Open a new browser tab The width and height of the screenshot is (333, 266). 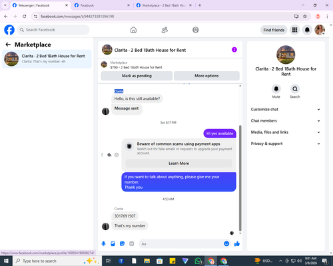[200, 5]
